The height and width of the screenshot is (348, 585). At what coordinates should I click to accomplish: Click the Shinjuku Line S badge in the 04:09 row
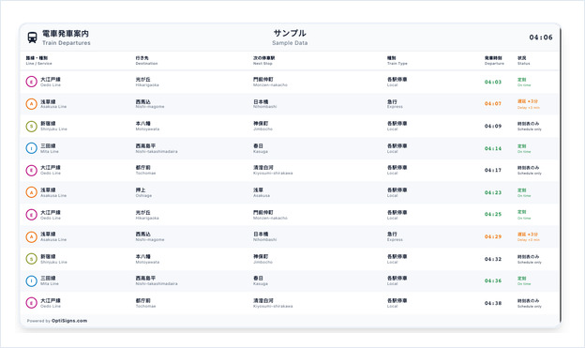click(x=31, y=127)
